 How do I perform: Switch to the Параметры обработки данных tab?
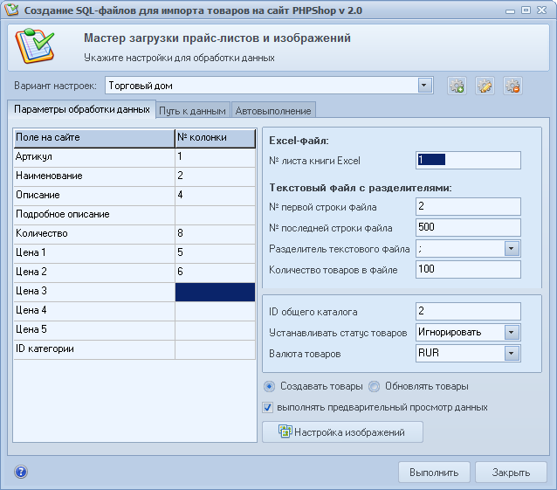(x=82, y=109)
